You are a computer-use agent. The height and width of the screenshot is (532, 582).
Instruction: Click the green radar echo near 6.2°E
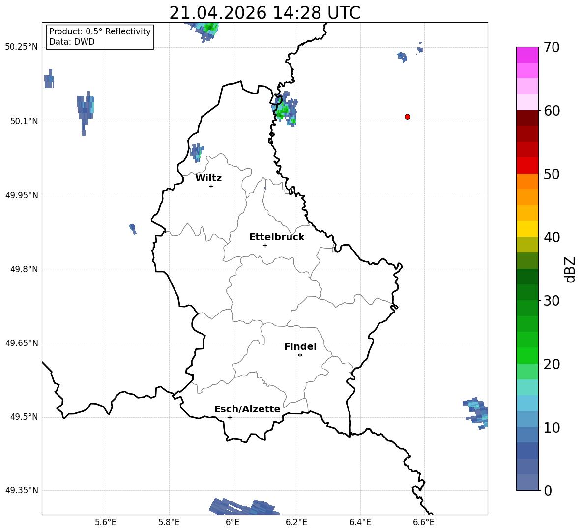pos(285,109)
